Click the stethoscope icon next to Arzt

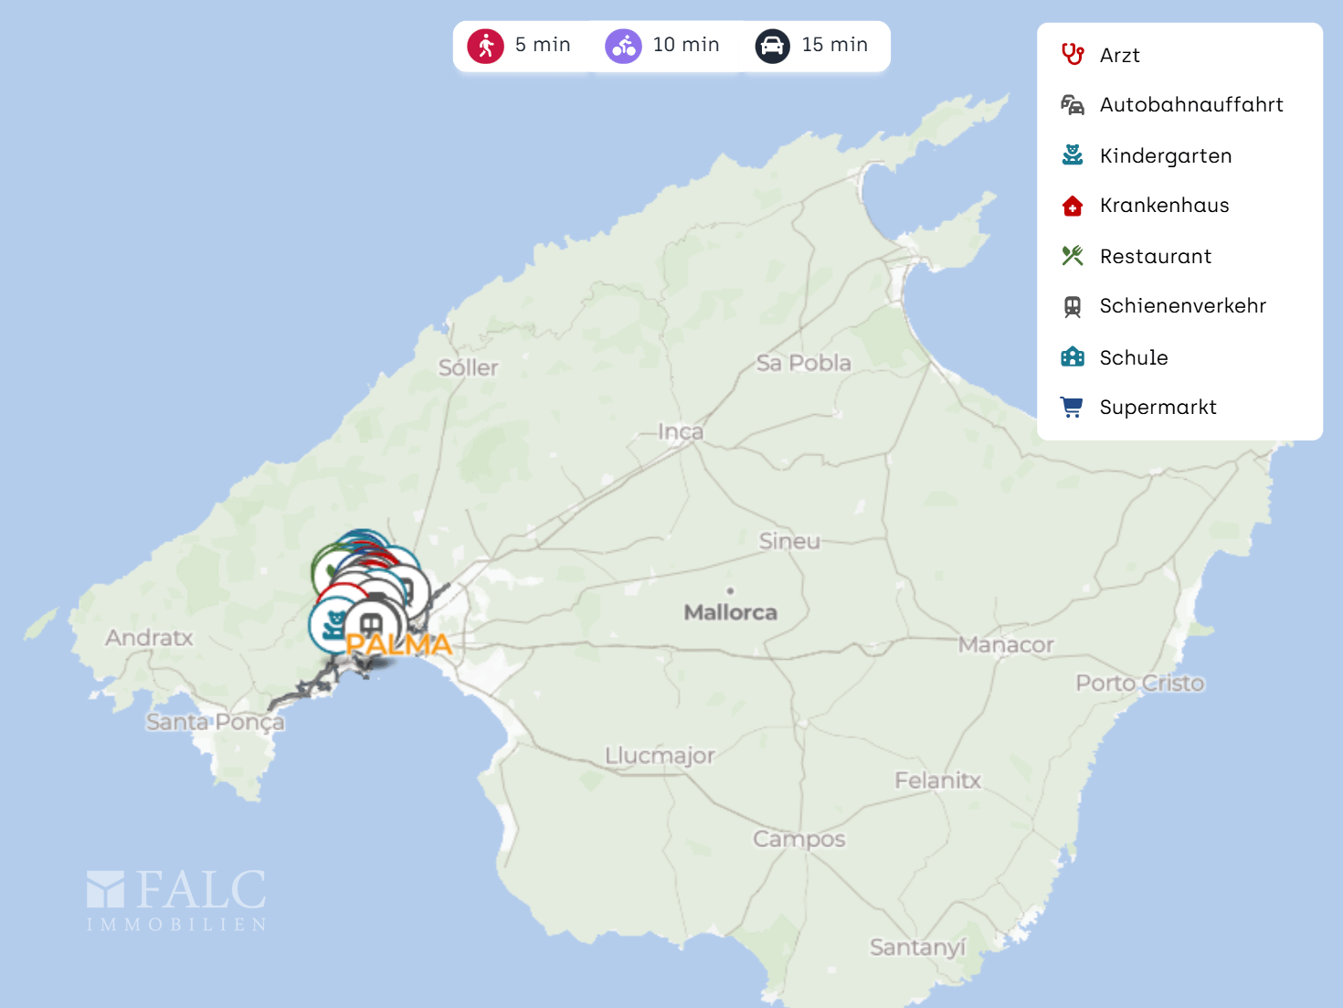point(1073,55)
